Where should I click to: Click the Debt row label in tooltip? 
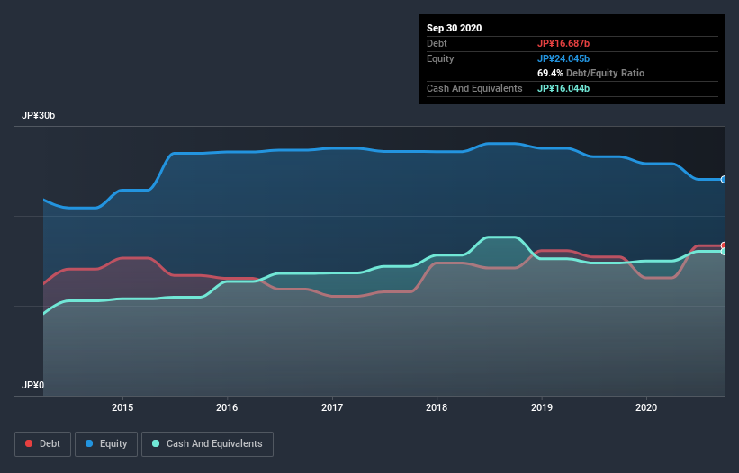(437, 43)
